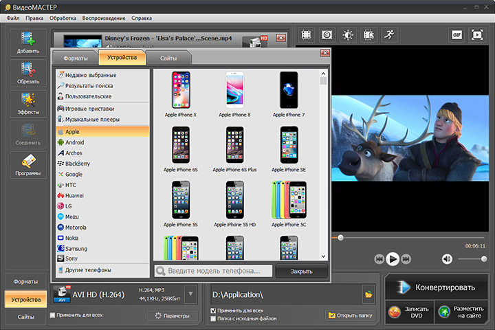The image size is (495, 330).
Task: Uncheck output folder Применить для всех checkbox
Action: (214, 311)
